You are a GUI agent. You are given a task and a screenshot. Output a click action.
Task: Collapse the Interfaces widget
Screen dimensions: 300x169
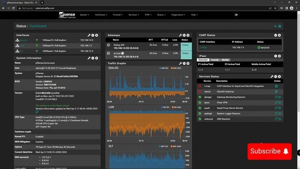[93, 35]
